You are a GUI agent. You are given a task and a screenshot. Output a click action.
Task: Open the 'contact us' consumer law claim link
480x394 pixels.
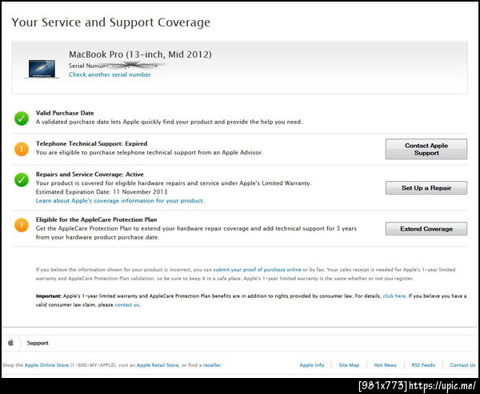(x=127, y=305)
